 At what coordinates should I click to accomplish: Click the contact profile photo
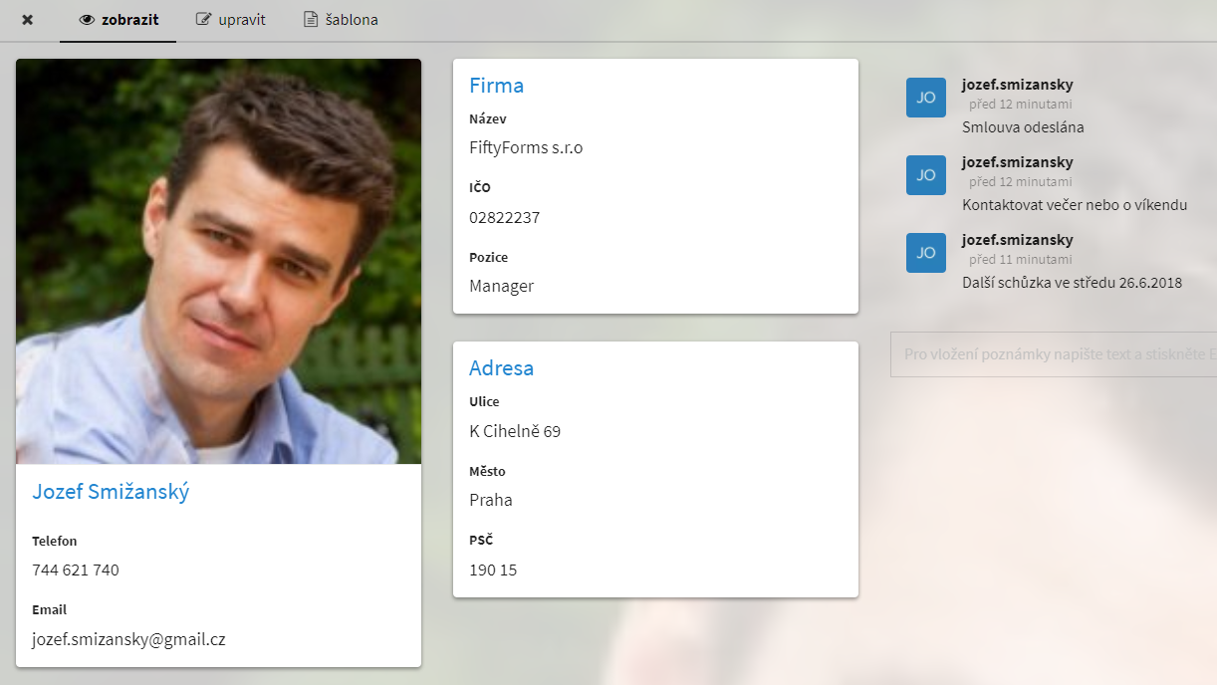[x=218, y=261]
